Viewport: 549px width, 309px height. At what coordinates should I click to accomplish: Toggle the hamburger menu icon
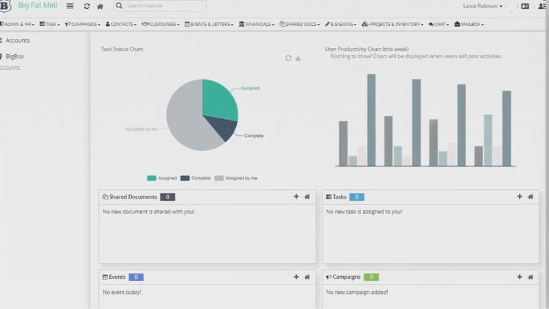click(70, 6)
